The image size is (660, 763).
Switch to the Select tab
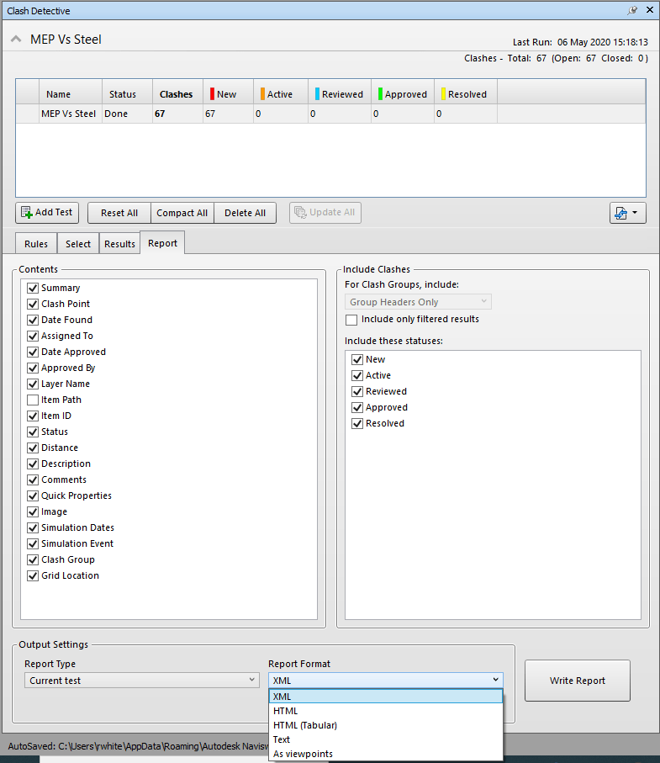click(78, 244)
